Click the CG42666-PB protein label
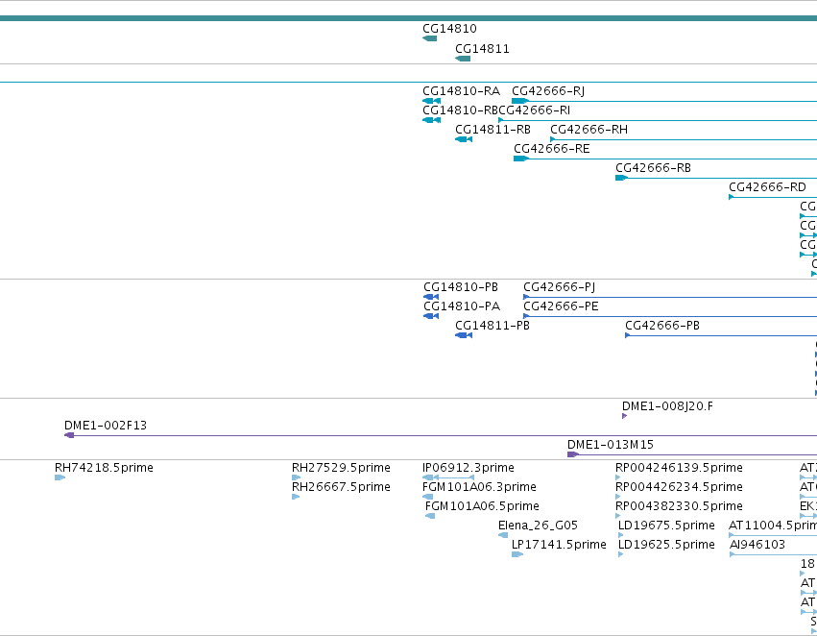 tap(662, 326)
